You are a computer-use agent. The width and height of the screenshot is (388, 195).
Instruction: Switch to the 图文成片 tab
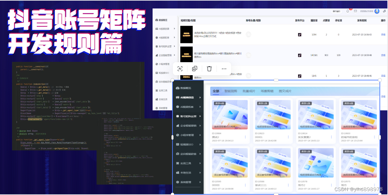pyautogui.click(x=285, y=91)
